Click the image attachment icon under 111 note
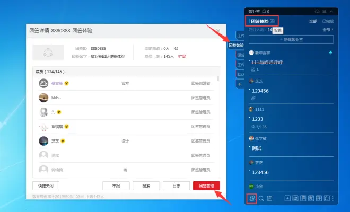Viewport: 350px width, 212px height. point(253,69)
